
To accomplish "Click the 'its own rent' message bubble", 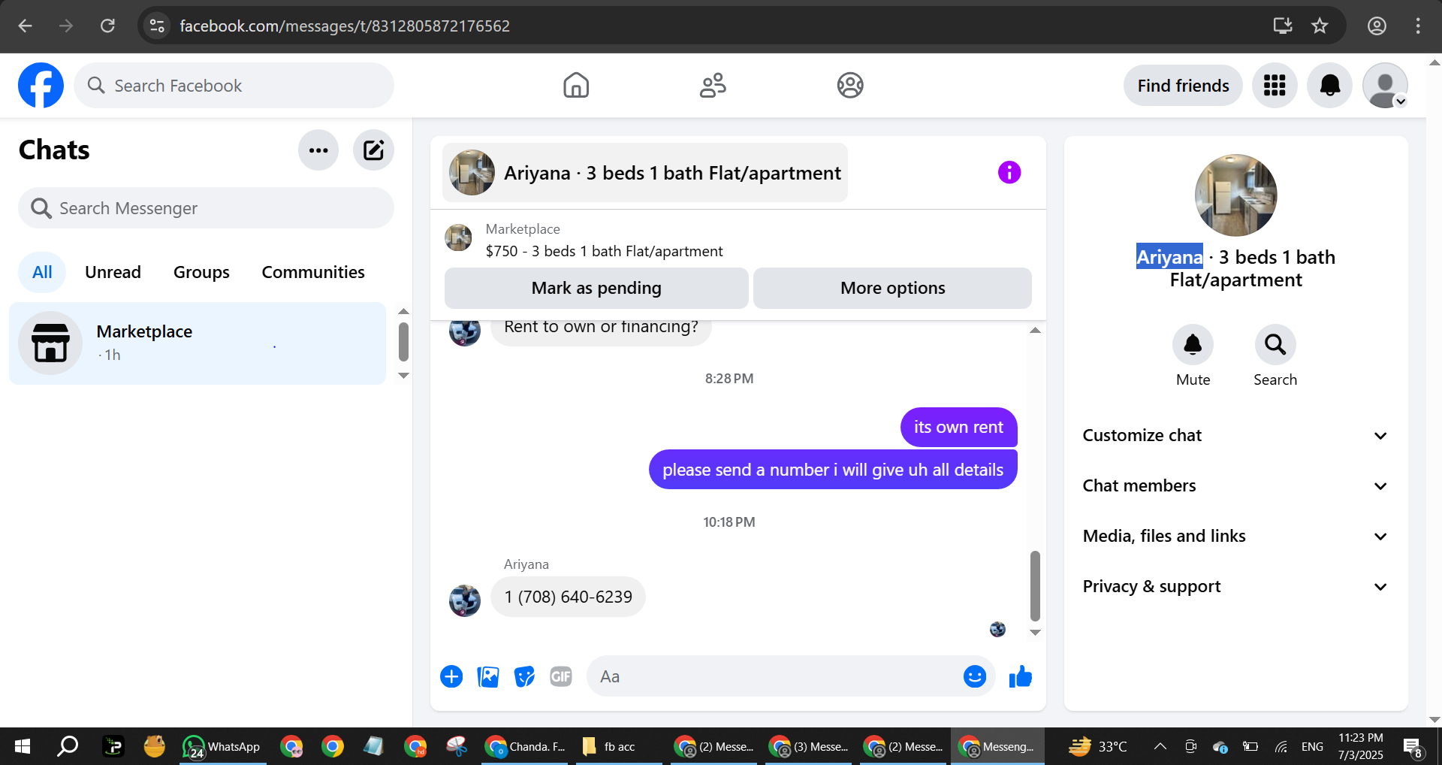I will [x=958, y=427].
